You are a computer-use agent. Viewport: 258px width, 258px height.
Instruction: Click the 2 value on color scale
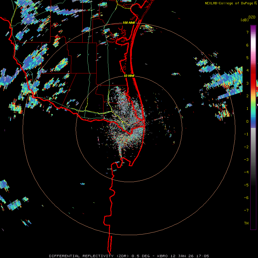pyautogui.click(x=247, y=96)
